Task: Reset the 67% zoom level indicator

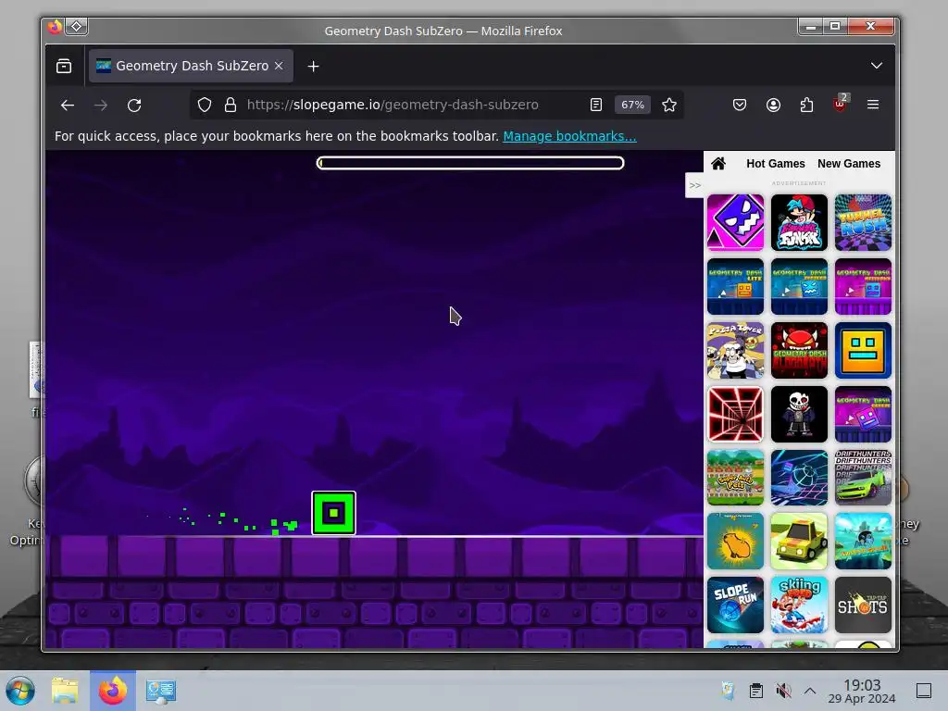Action: [x=632, y=105]
